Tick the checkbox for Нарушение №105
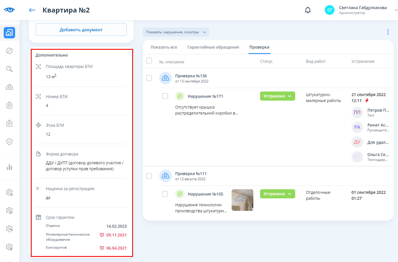398x262 pixels. (x=165, y=194)
